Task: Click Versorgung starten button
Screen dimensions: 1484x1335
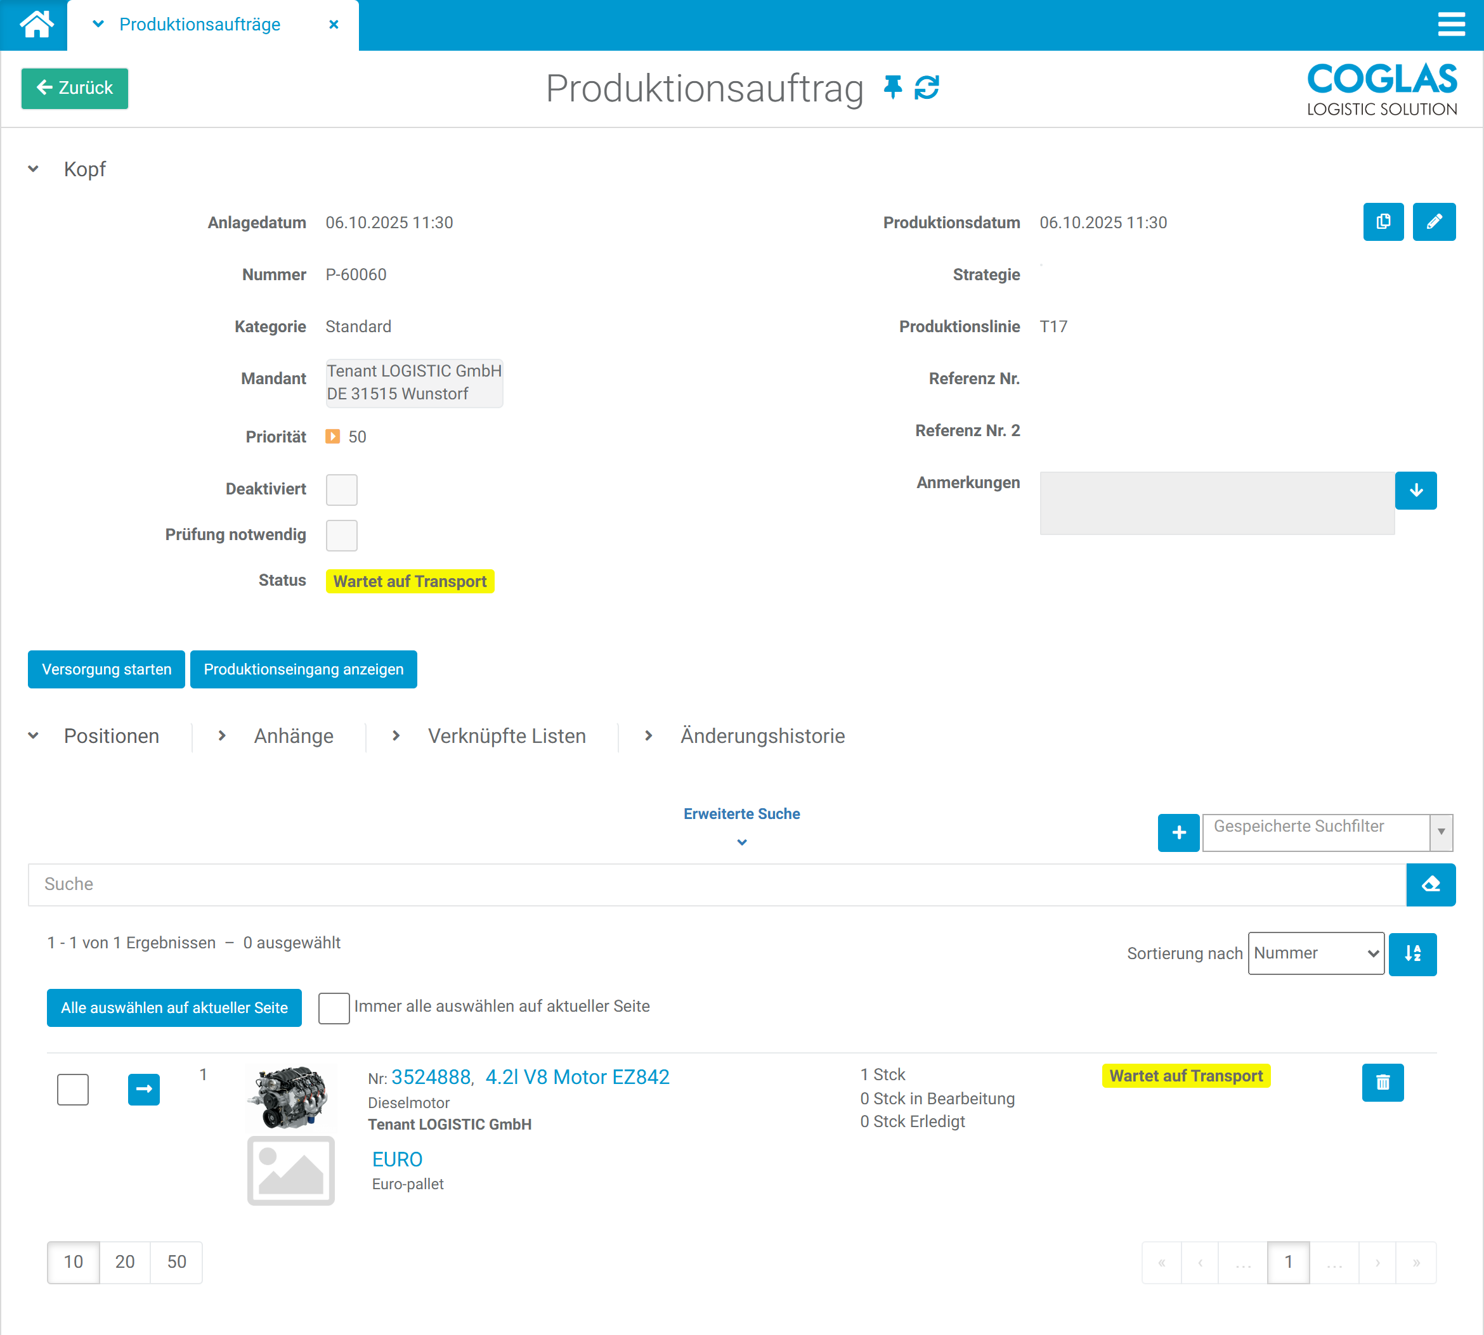Action: [107, 669]
